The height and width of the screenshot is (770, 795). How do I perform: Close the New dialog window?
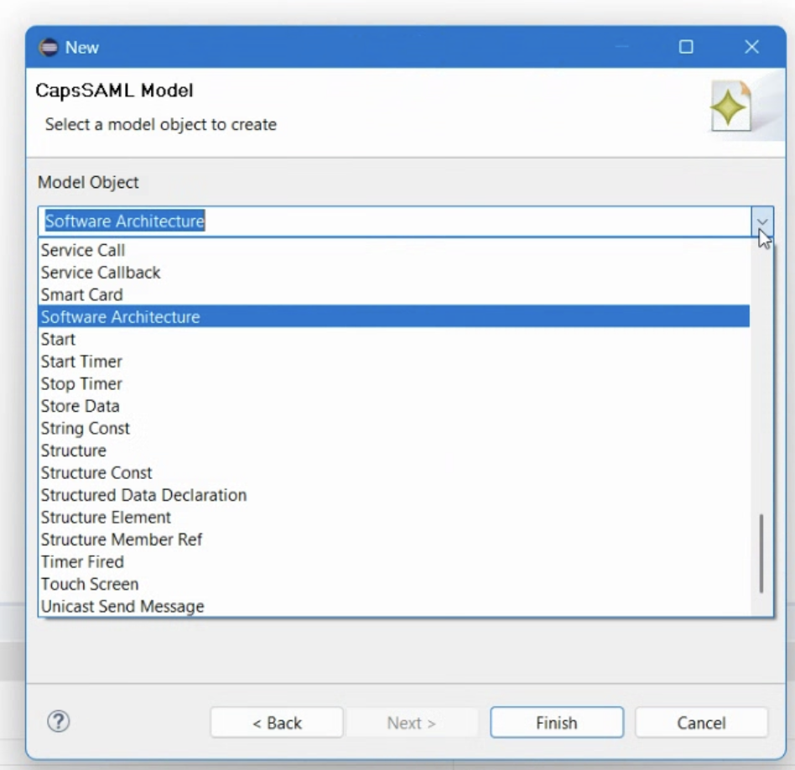(x=751, y=47)
